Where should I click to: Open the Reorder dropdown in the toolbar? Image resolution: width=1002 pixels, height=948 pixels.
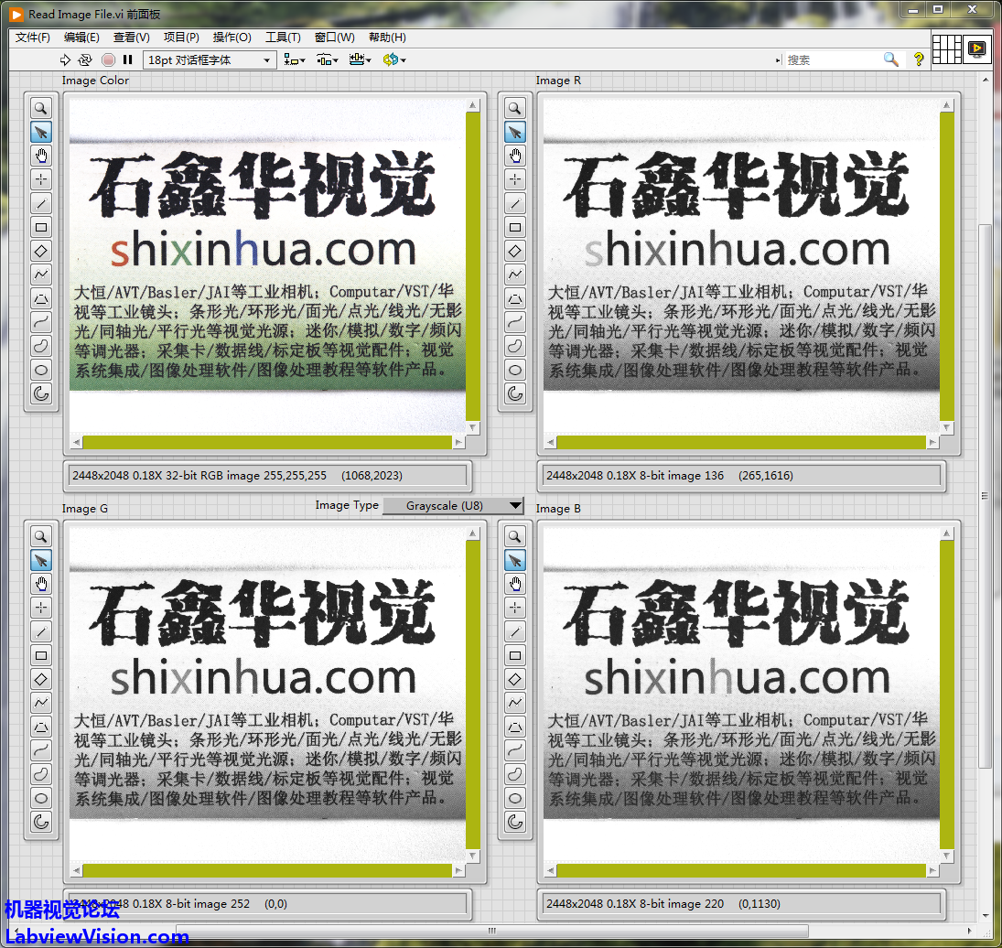click(394, 59)
